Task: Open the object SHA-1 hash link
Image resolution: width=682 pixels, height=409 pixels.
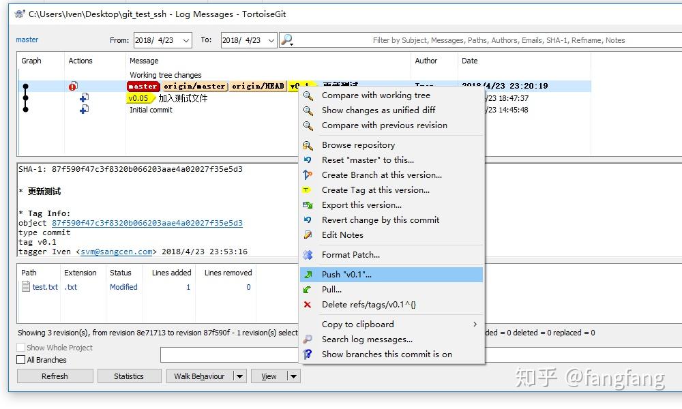Action: pyautogui.click(x=147, y=223)
